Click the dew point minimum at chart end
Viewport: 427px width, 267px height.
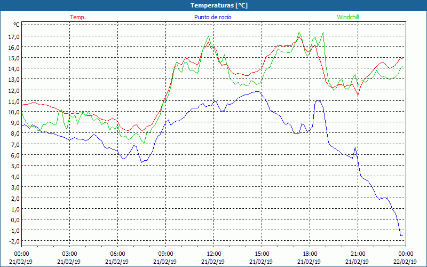pyautogui.click(x=402, y=235)
